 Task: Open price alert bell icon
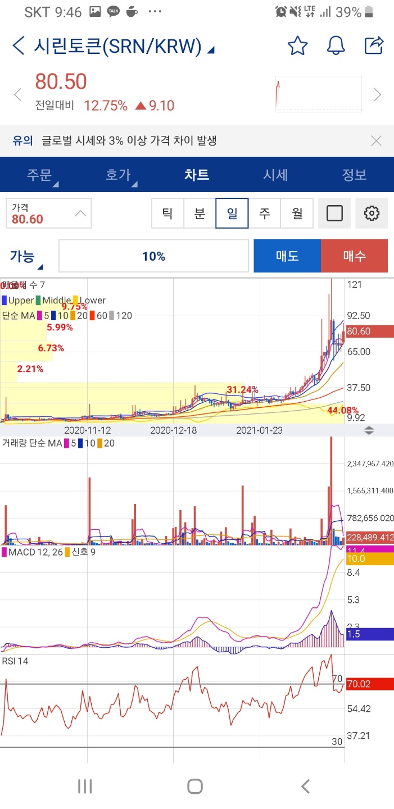[336, 46]
